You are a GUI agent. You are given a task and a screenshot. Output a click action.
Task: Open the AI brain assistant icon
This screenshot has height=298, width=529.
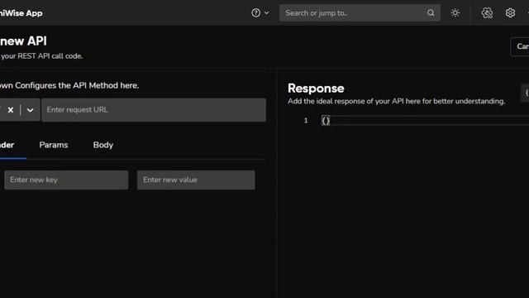[487, 13]
